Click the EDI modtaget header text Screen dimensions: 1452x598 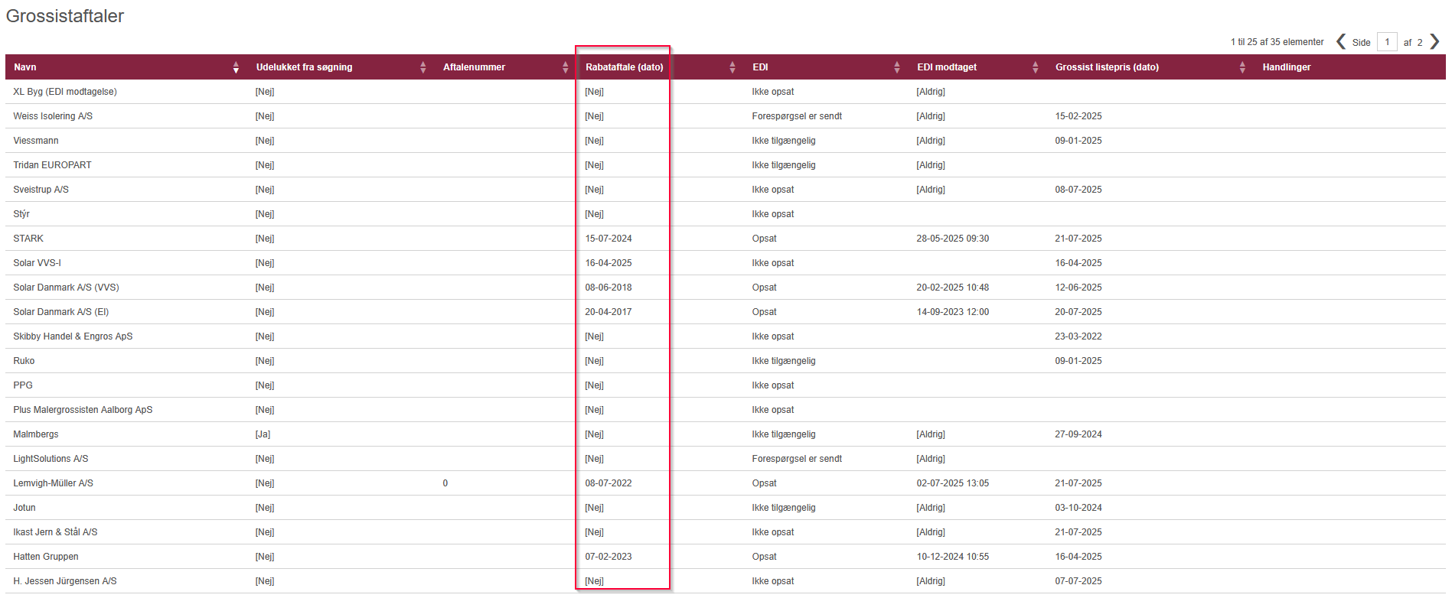[947, 67]
